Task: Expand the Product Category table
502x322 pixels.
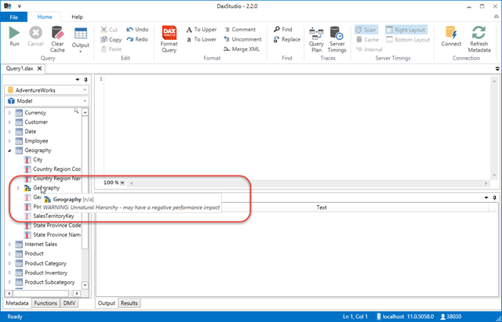Action: pyautogui.click(x=9, y=263)
